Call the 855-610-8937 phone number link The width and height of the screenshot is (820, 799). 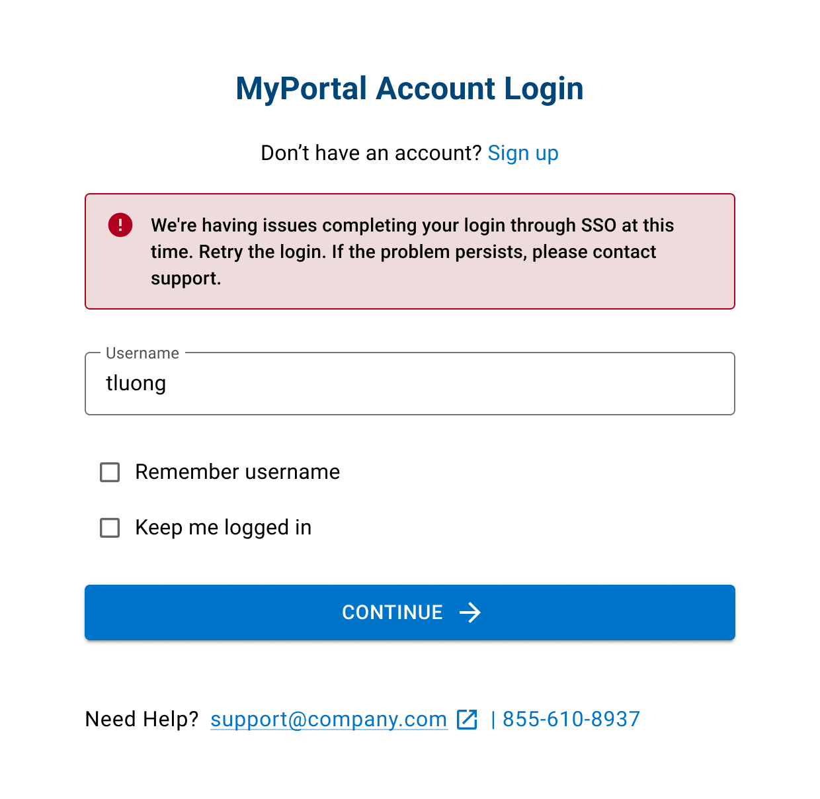[571, 719]
